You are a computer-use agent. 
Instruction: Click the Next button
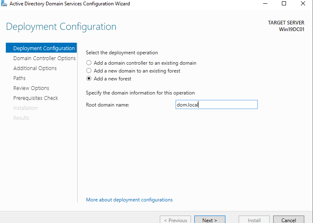[210, 220]
